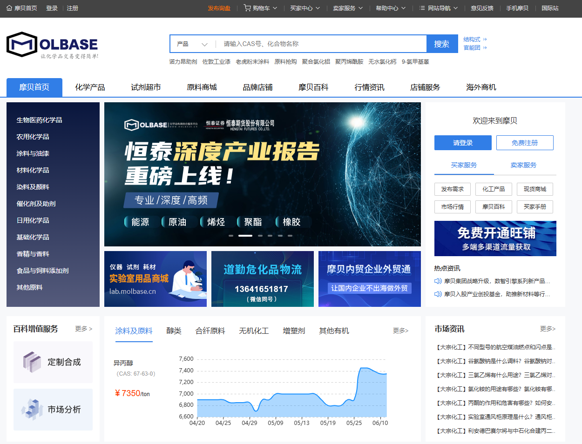Open the 试剂超市 nav tab
This screenshot has height=444, width=582.
pyautogui.click(x=146, y=87)
